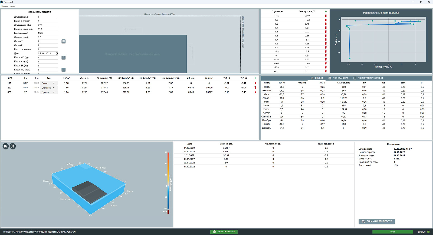Open calendar picker in Дата field
Image resolution: width=433 pixels, height=235 pixels.
tap(57, 53)
